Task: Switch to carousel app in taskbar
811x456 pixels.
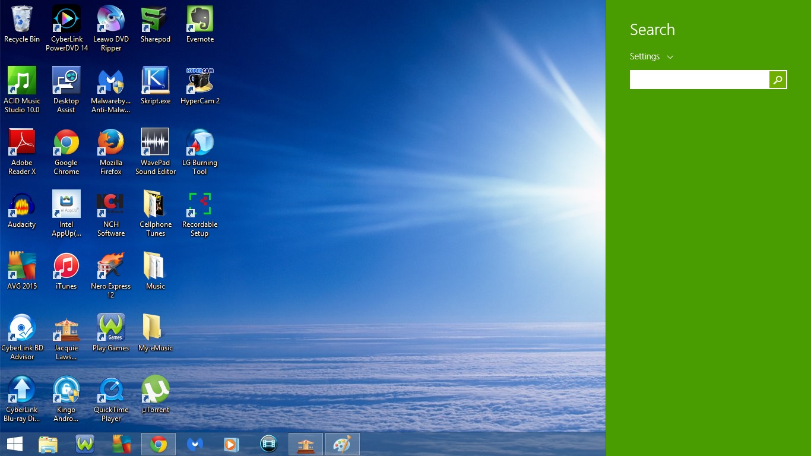Action: [306, 444]
